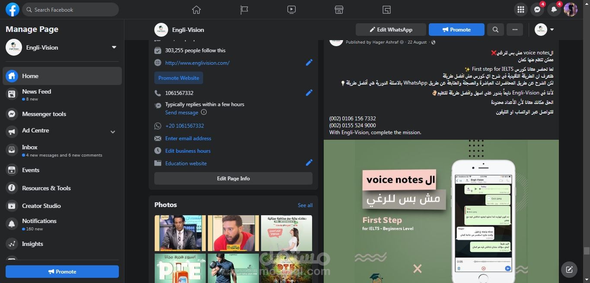
Task: Open the Pages flag icon in top navigation
Action: (244, 9)
